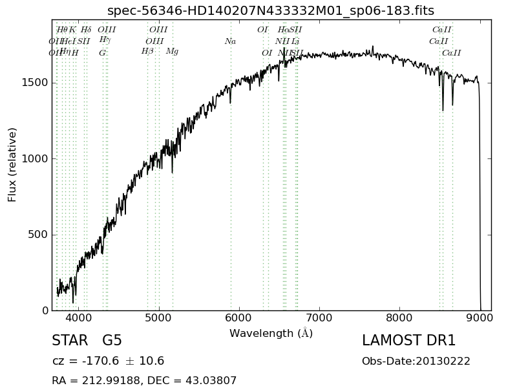Click the 'Hδ' spectral line label
This screenshot has height=388, width=517.
pyautogui.click(x=86, y=30)
